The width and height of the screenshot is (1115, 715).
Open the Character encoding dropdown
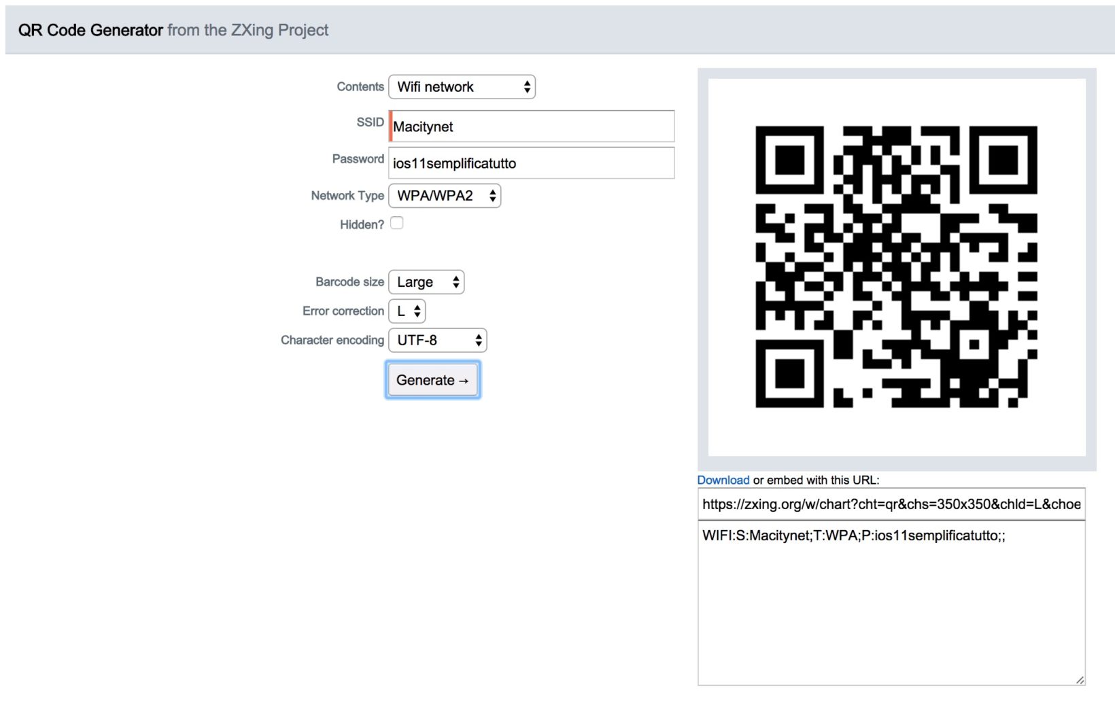click(438, 341)
